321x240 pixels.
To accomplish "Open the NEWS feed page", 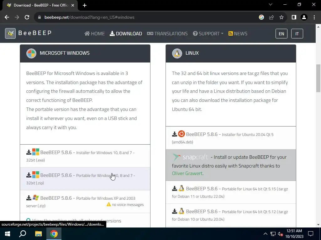I will pos(238,34).
